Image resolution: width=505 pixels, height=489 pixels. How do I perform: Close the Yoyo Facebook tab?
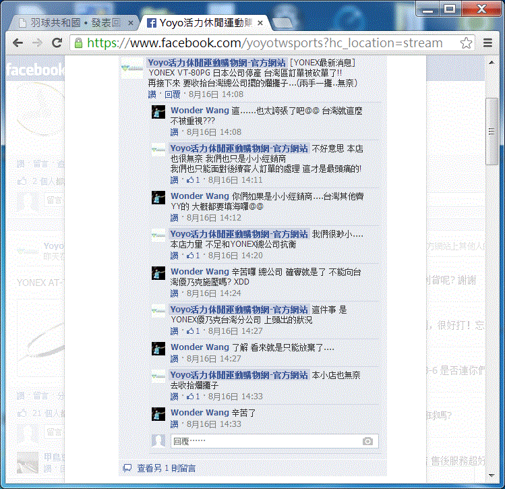pos(261,23)
